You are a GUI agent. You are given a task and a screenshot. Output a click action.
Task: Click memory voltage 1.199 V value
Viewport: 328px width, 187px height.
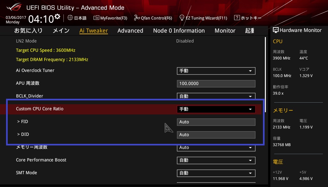click(x=306, y=127)
